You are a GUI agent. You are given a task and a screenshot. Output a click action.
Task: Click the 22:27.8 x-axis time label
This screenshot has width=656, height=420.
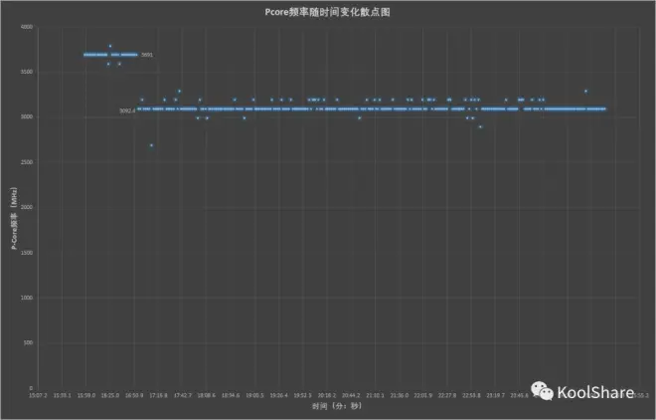pos(447,394)
